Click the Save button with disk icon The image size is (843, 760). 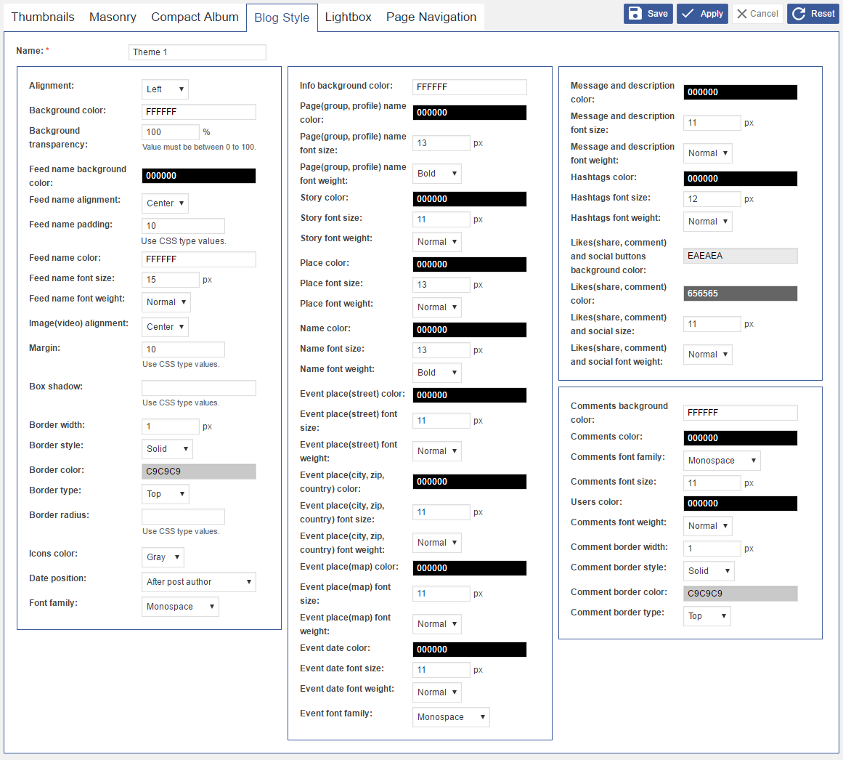click(x=648, y=14)
